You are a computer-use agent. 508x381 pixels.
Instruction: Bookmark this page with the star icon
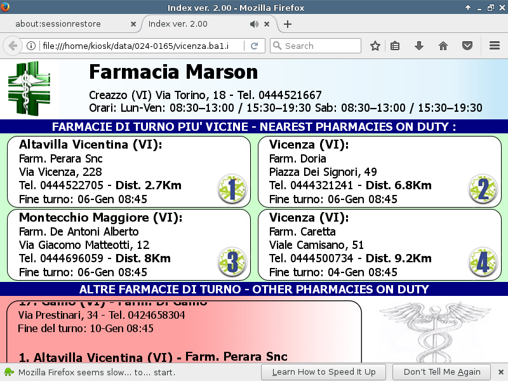coord(375,46)
